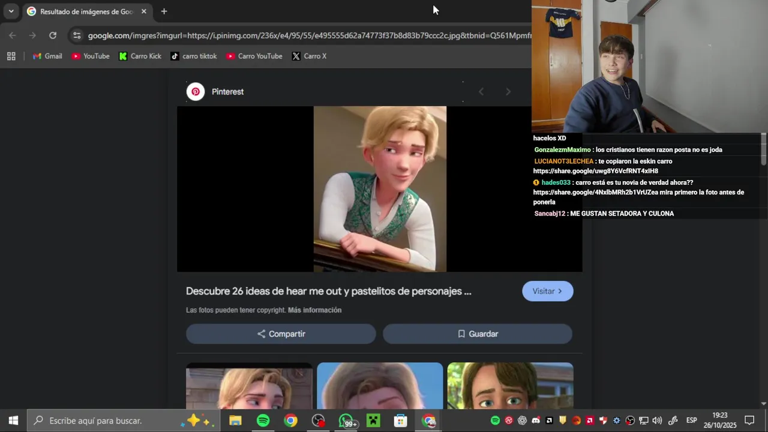768x432 pixels.
Task: Click the main blond character image
Action: [380, 189]
